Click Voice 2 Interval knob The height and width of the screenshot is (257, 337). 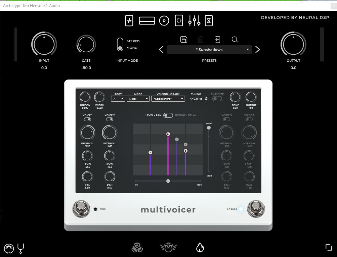(110, 133)
